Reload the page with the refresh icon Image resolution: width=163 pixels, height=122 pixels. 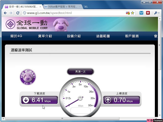click(x=18, y=13)
